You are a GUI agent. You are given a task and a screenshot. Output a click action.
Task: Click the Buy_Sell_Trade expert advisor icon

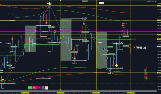[156, 1]
